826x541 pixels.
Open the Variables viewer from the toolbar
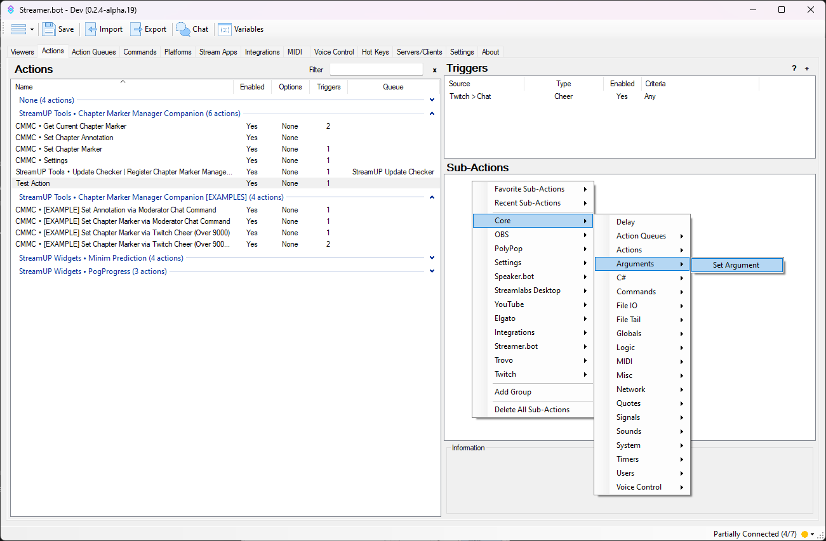pyautogui.click(x=241, y=29)
